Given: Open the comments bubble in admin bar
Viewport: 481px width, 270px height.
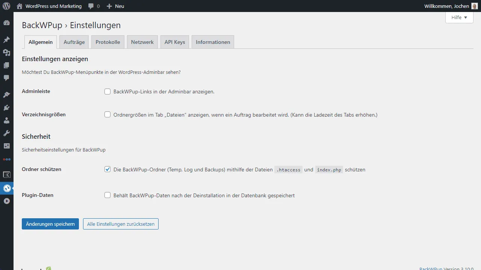Looking at the screenshot, I should (91, 6).
